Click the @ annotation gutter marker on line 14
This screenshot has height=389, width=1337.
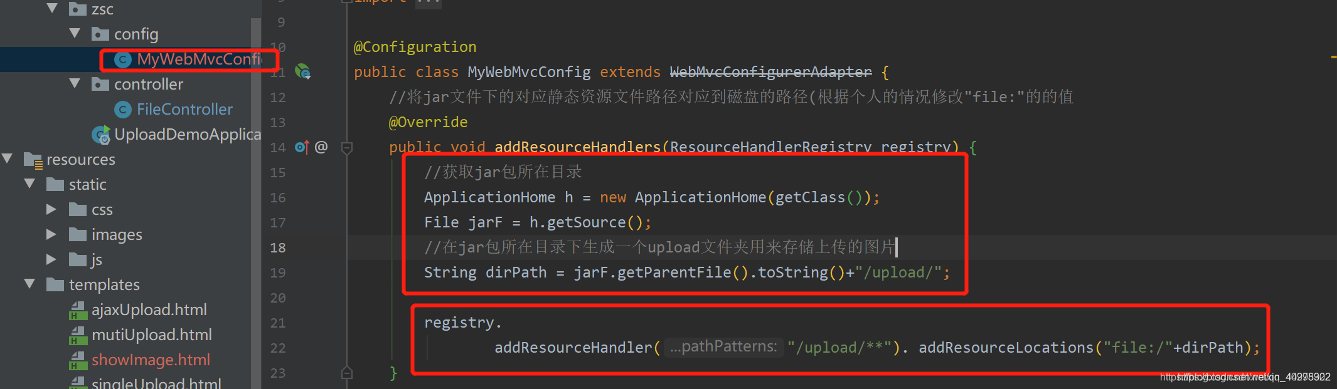321,147
